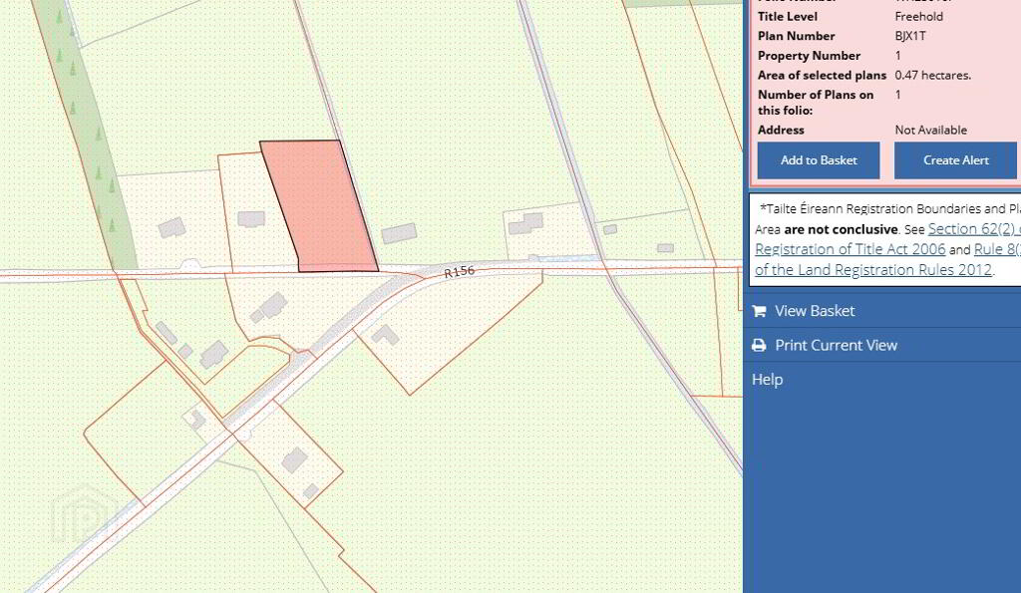
Task: Select the building just east of the red parcel
Action: (x=399, y=233)
